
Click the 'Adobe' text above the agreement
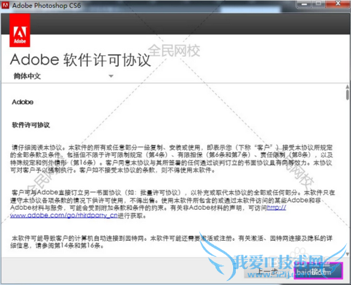click(22, 102)
